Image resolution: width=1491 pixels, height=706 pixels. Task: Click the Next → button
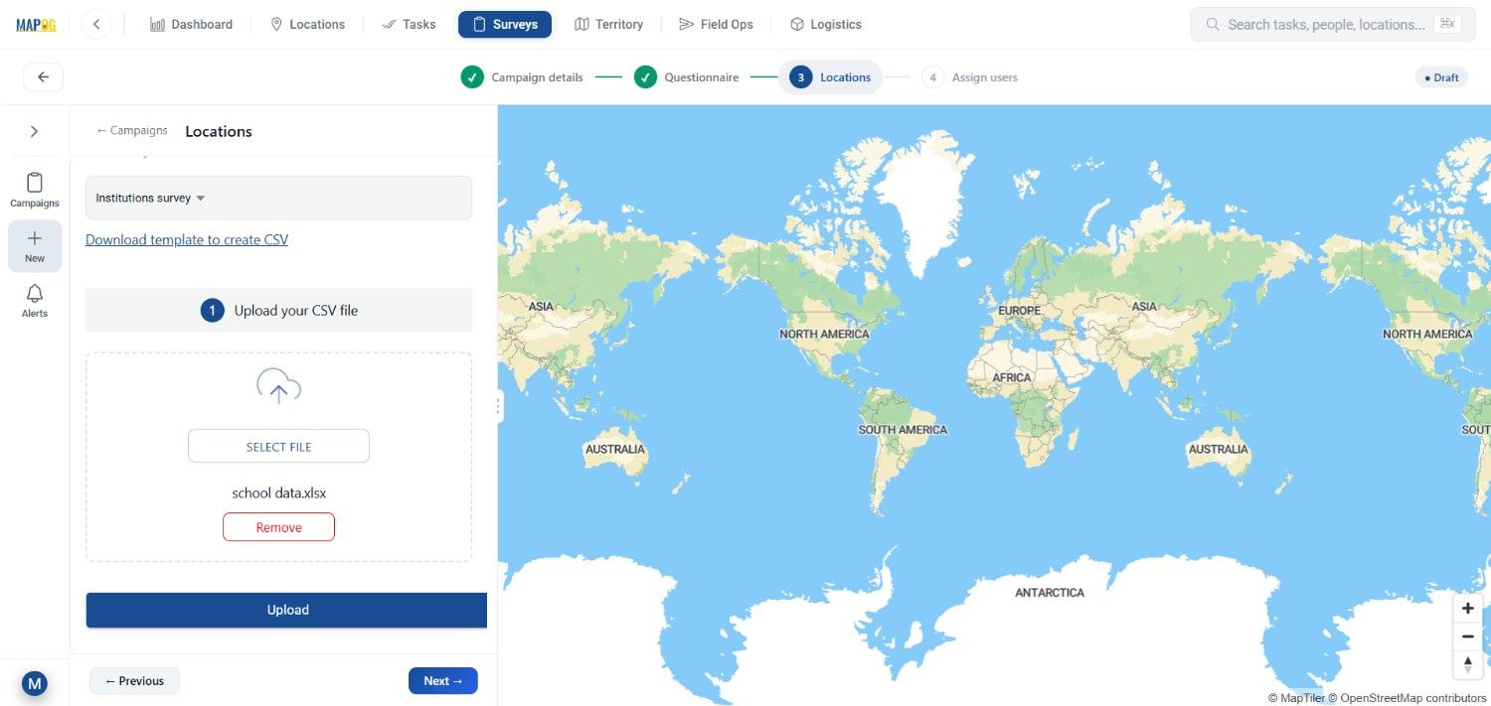[x=443, y=681]
